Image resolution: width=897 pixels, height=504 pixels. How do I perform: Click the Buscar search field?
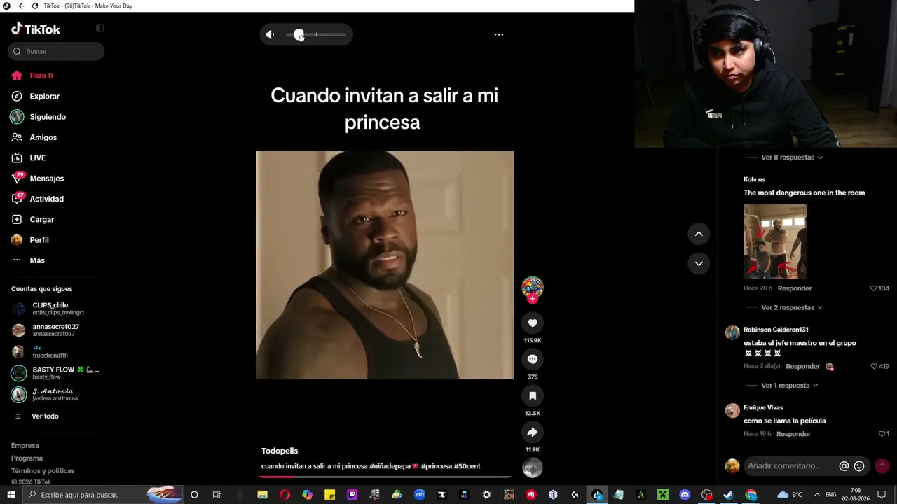point(56,51)
